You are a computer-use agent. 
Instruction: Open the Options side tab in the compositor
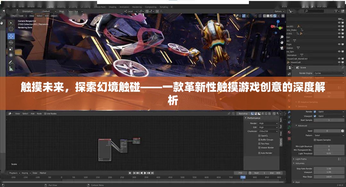click(x=281, y=142)
